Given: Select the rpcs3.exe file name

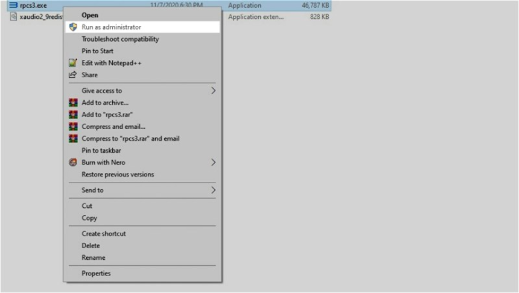Looking at the screenshot, I should pos(33,5).
